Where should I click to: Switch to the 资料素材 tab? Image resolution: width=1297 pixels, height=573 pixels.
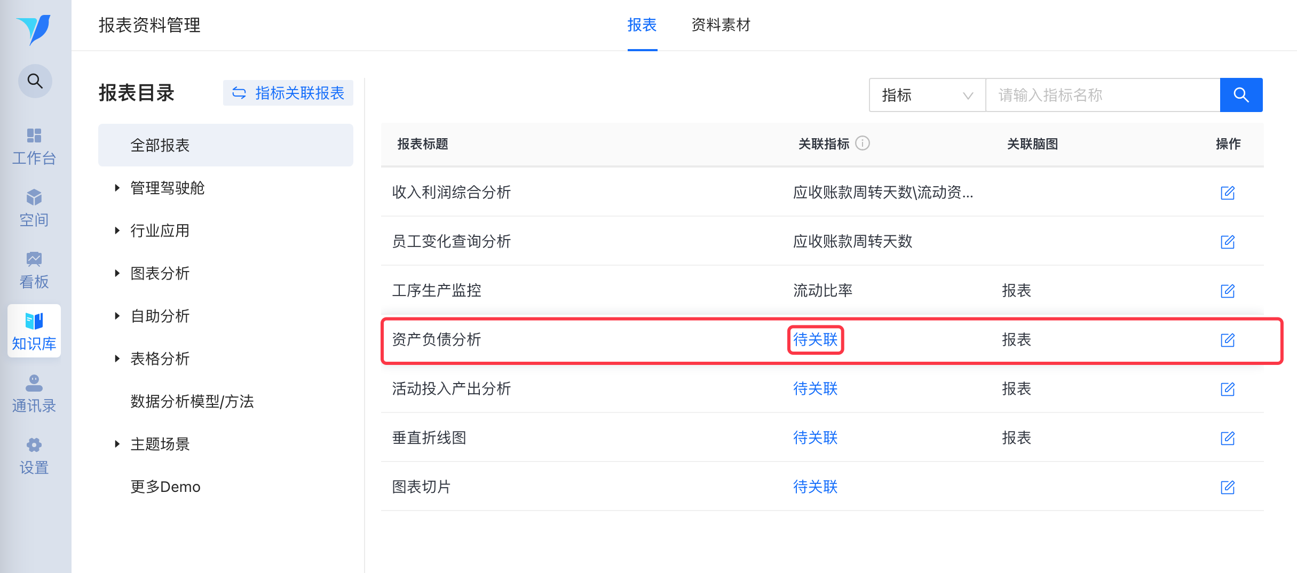click(x=721, y=25)
